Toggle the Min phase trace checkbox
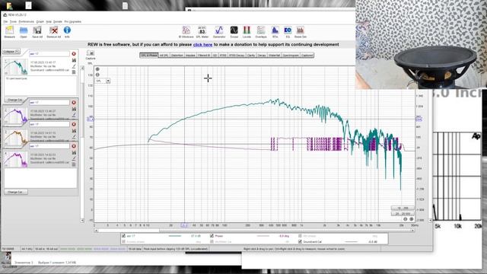 point(300,236)
